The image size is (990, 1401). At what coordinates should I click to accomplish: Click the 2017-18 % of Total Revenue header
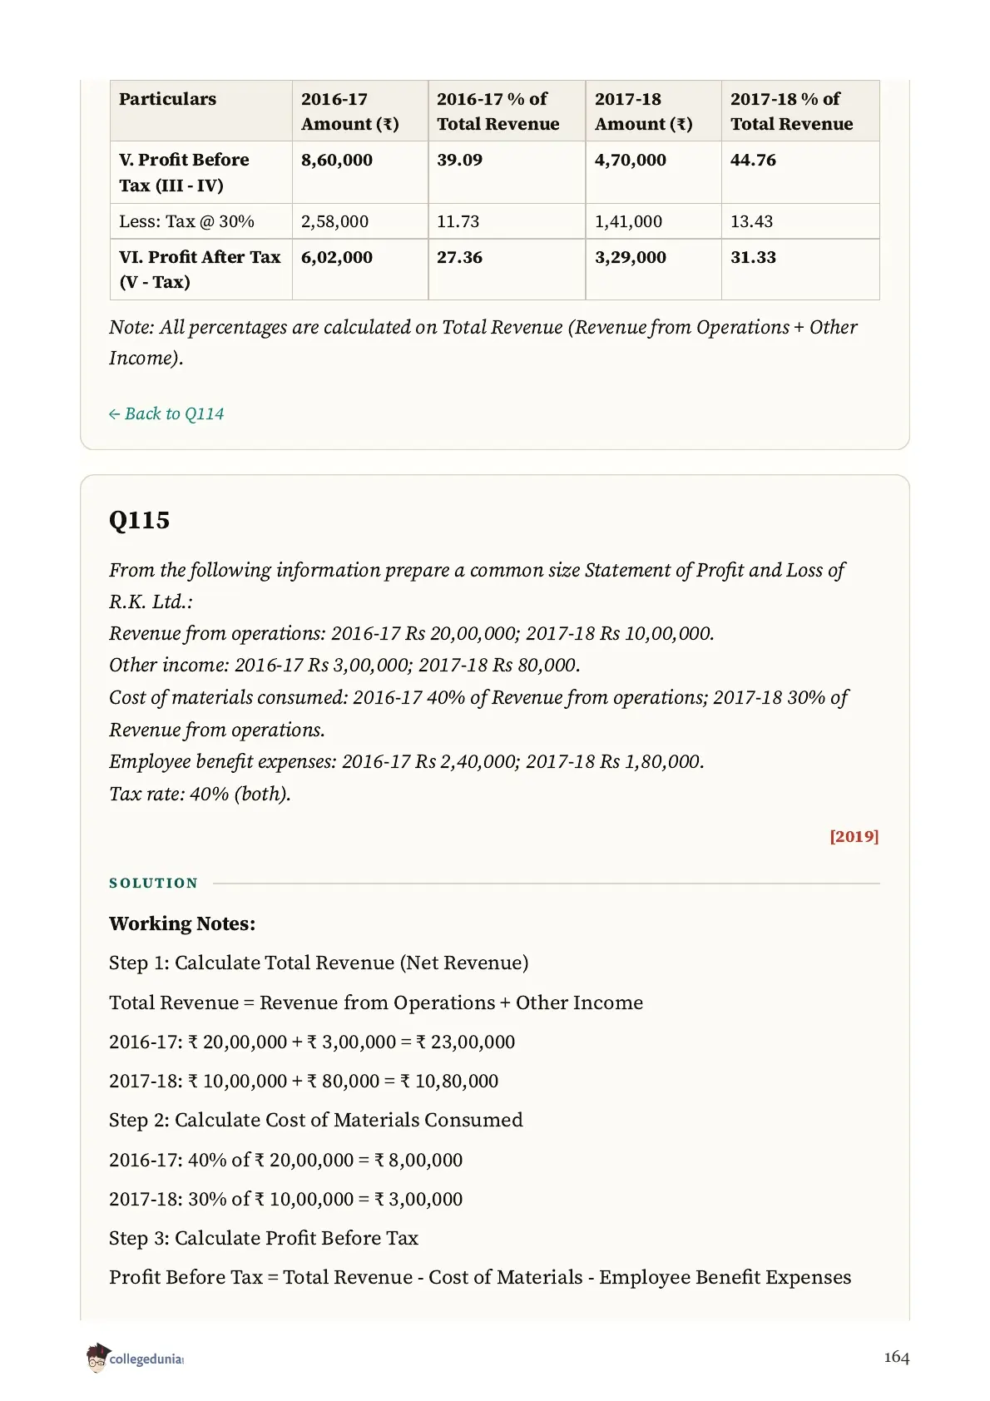click(792, 111)
